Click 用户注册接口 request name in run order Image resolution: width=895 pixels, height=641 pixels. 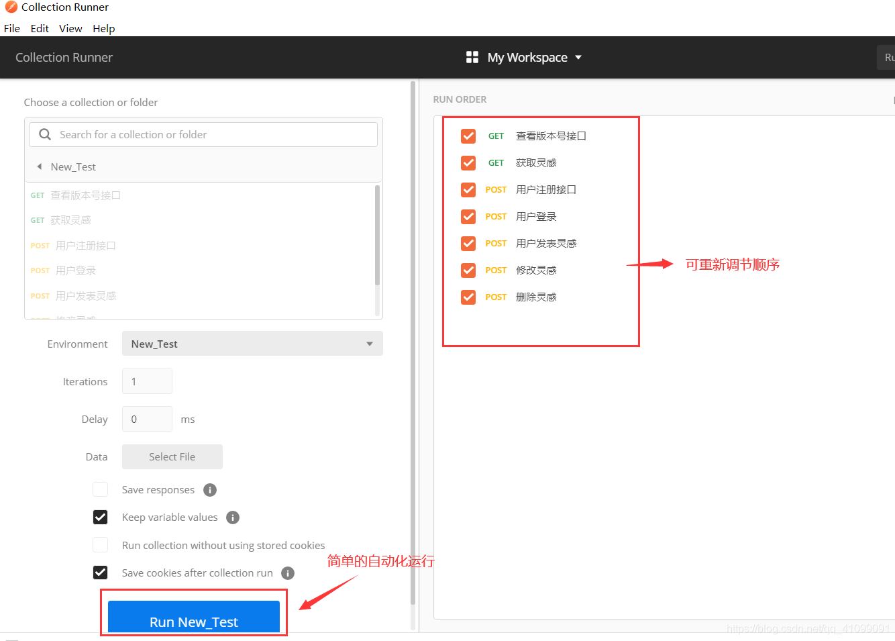[546, 190]
